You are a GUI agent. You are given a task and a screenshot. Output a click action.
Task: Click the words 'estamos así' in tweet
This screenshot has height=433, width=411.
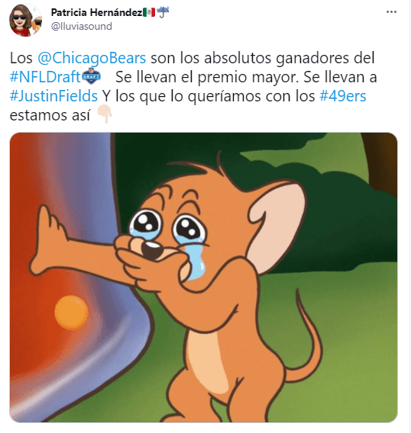pos(50,115)
